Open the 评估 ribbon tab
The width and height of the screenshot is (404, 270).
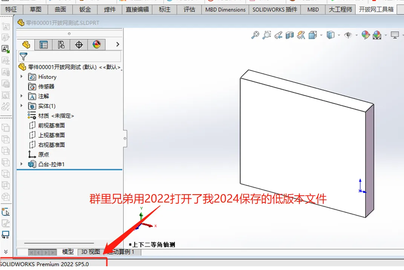click(x=189, y=9)
